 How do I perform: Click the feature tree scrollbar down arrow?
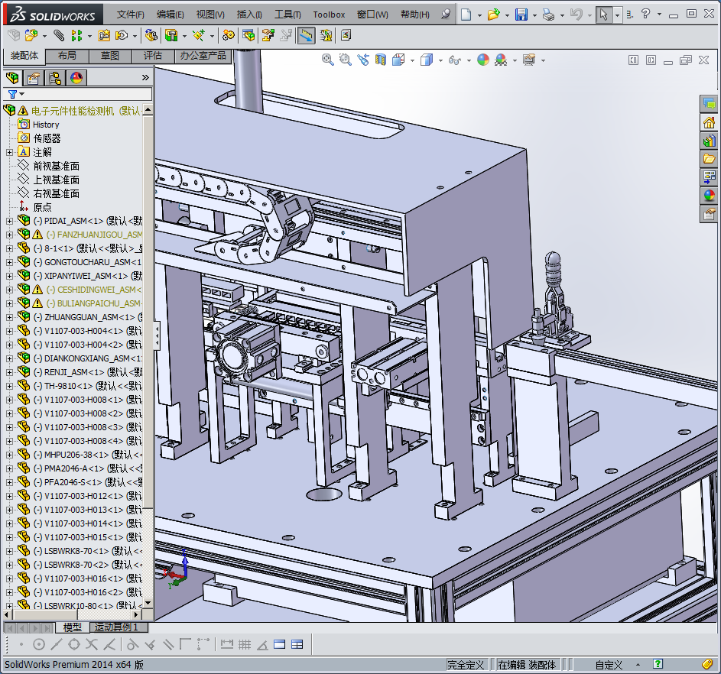(x=148, y=604)
